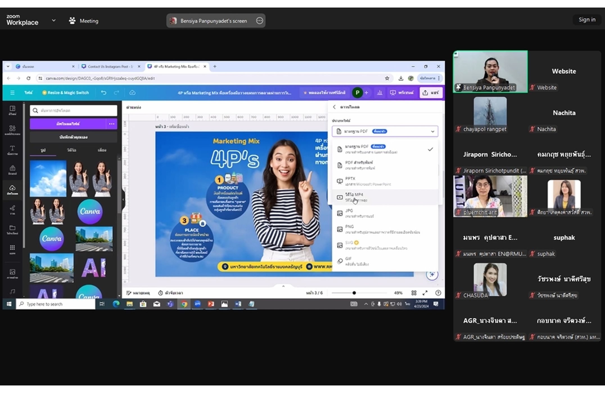Click the Windows Start button
Viewport: 605px width, 393px height.
[9, 304]
